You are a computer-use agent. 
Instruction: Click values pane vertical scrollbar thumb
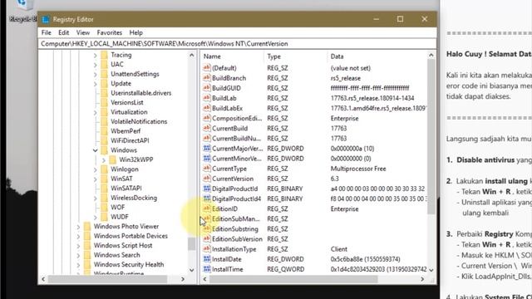click(x=431, y=136)
